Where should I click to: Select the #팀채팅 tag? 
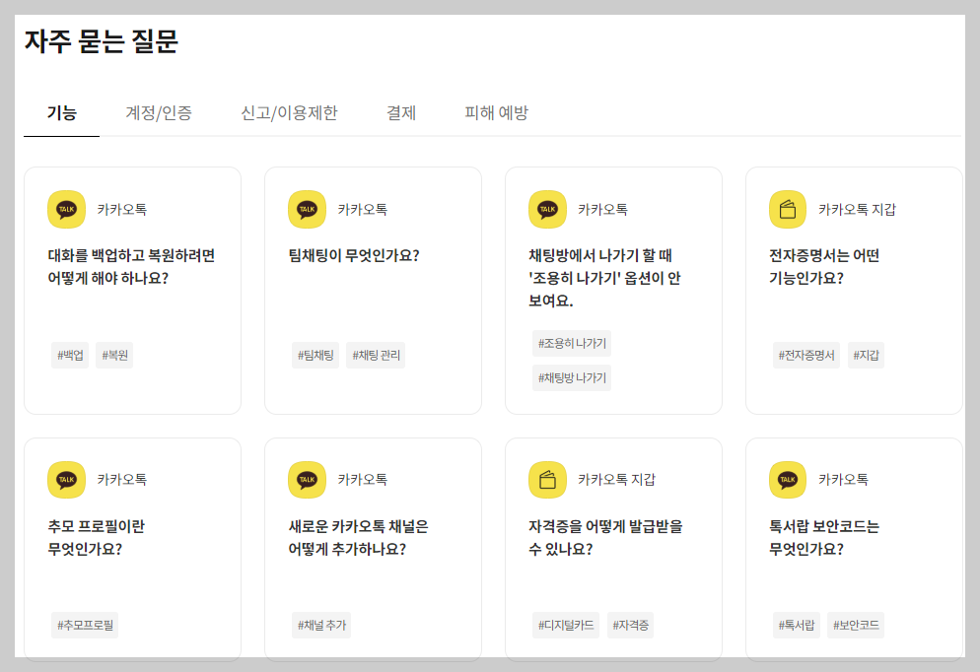point(315,356)
